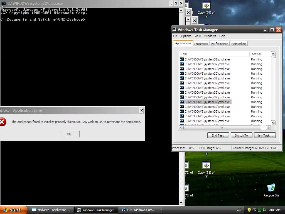Click the End Task button
Image resolution: width=285 pixels, height=214 pixels.
[x=218, y=135]
